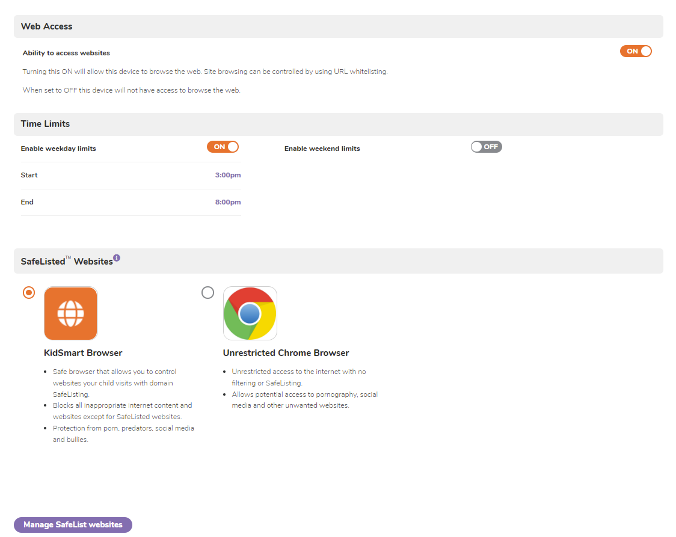676x537 pixels.
Task: Open the SafeListed Websites info icon
Action: 117,258
